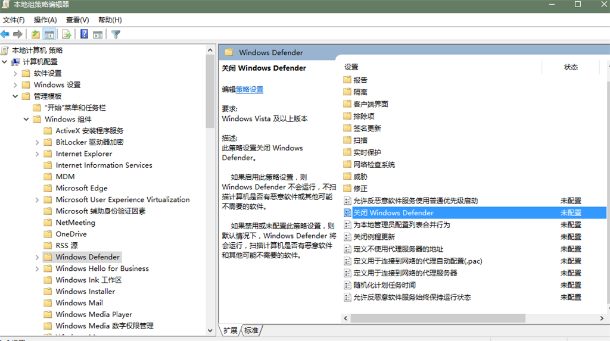Select 为本地管理员配置列表合并行为 policy

402,225
